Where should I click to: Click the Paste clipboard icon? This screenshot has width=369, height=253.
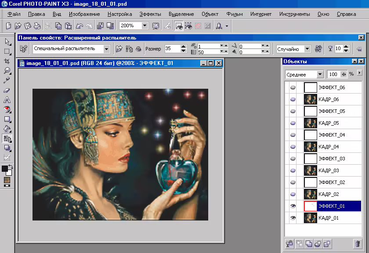[x=68, y=25]
